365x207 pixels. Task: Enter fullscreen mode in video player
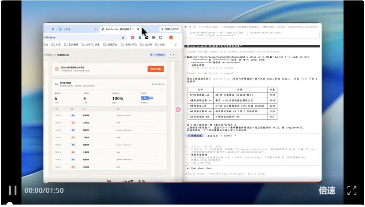[x=352, y=190]
